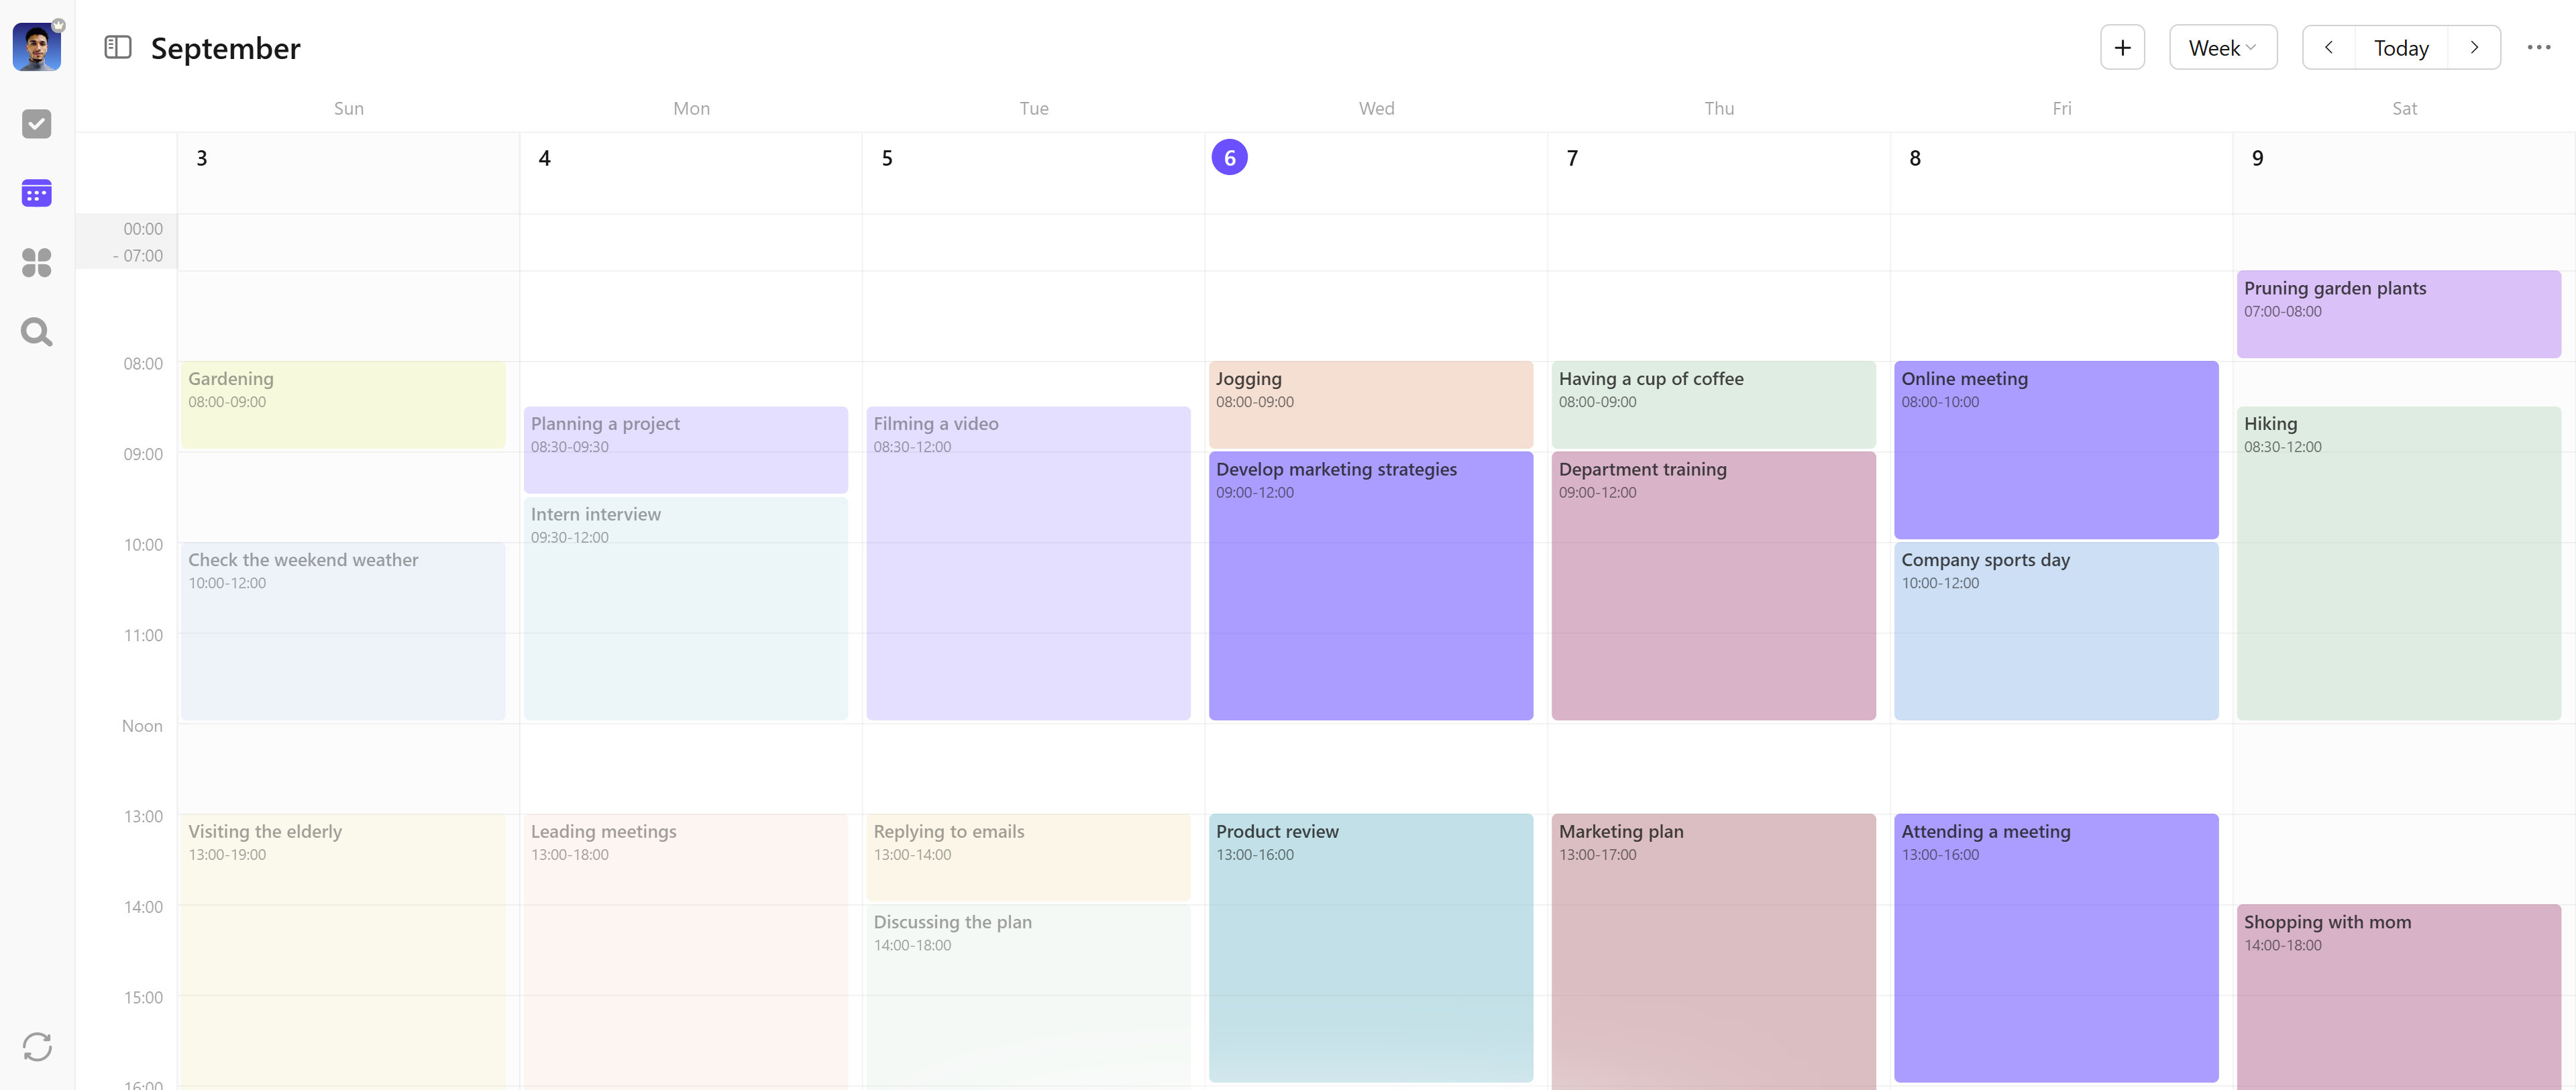Click the user profile avatar
This screenshot has width=2576, height=1090.
coord(37,47)
